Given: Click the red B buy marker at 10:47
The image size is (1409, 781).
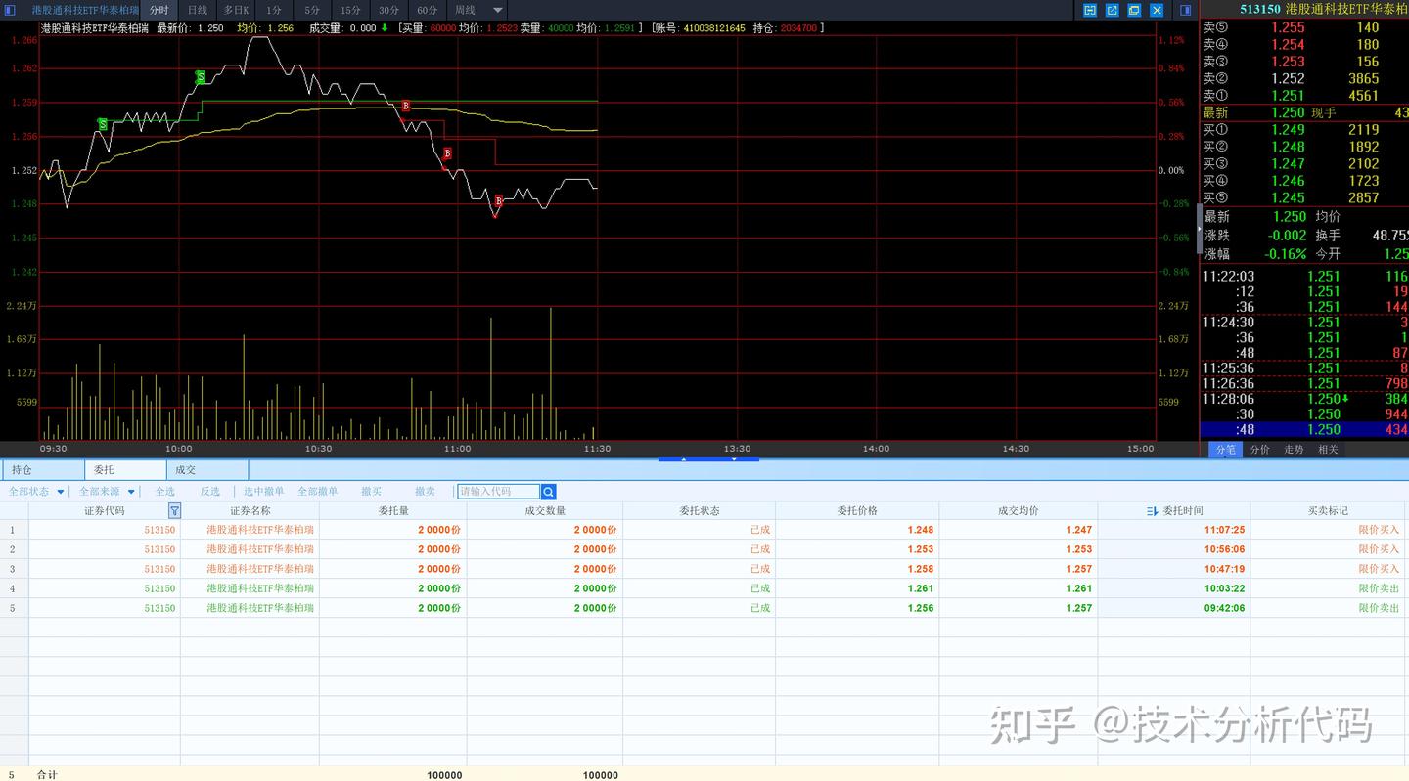Looking at the screenshot, I should click(405, 106).
